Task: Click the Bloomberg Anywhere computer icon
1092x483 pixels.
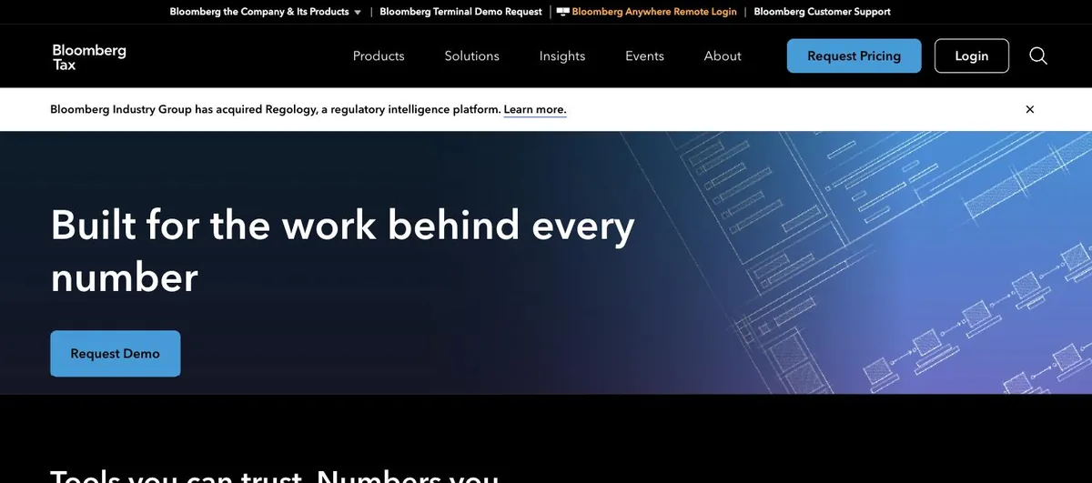Action: pyautogui.click(x=563, y=12)
